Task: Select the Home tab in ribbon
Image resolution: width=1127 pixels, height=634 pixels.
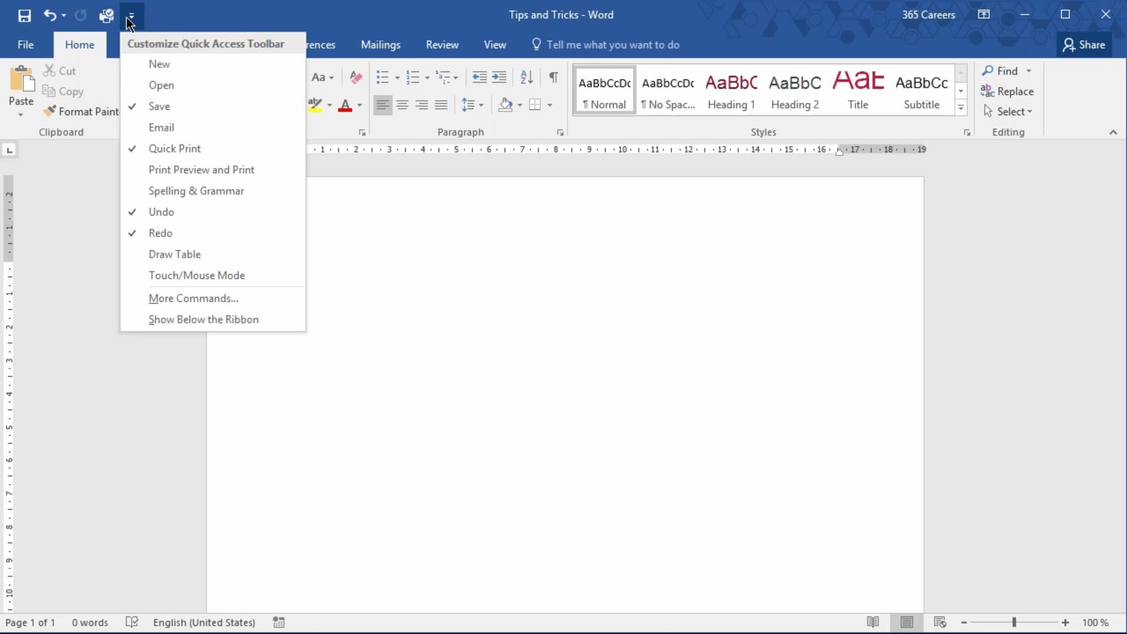Action: tap(79, 45)
